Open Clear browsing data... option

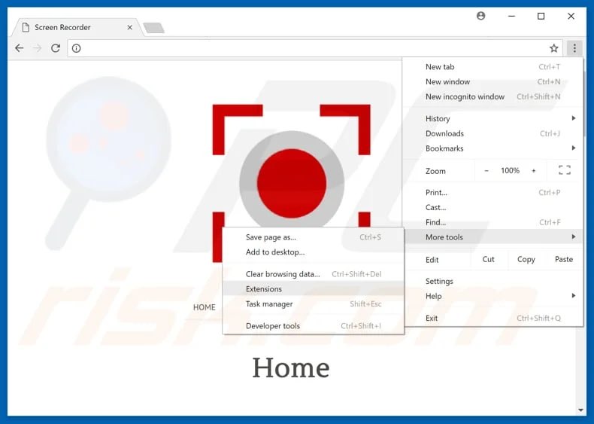[x=314, y=274]
